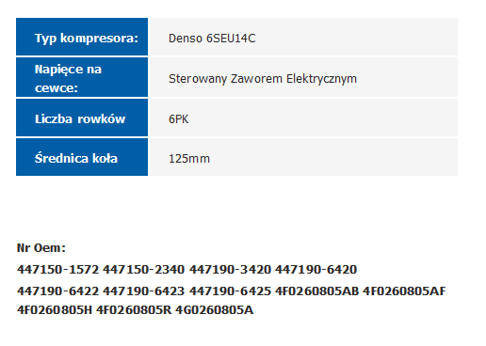Click OEM number 447190-6423
Screen dimensions: 486x346
point(144,291)
